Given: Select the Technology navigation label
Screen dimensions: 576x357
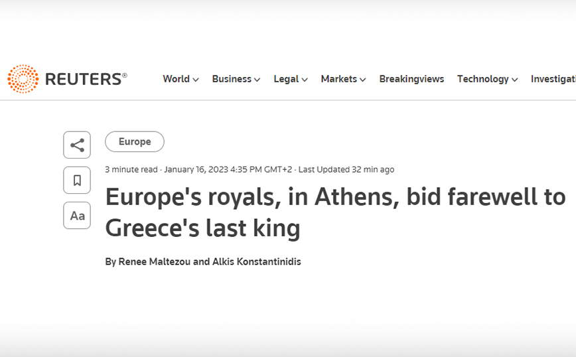Looking at the screenshot, I should click(482, 79).
